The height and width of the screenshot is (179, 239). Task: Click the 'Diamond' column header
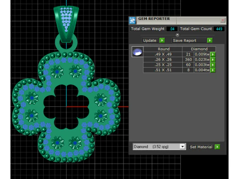pos(199,49)
